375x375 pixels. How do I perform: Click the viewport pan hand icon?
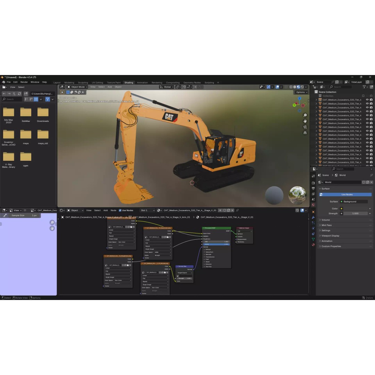point(305,121)
